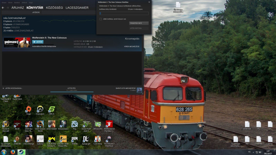Click the update dialog progress bar

[x=124, y=13]
